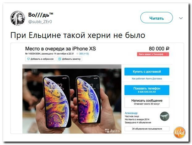The image size is (192, 145).
Task: Click the Написать сообщение button
Action: 147,102
